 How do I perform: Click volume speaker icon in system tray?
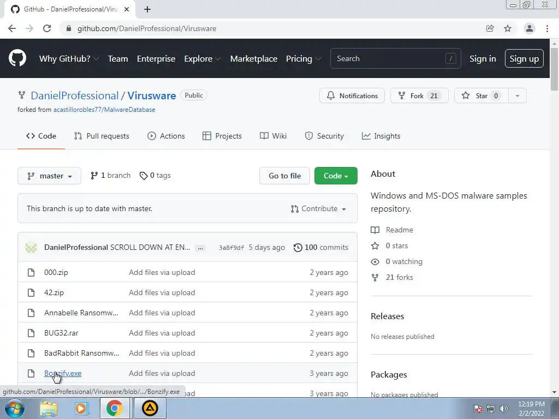[503, 409]
